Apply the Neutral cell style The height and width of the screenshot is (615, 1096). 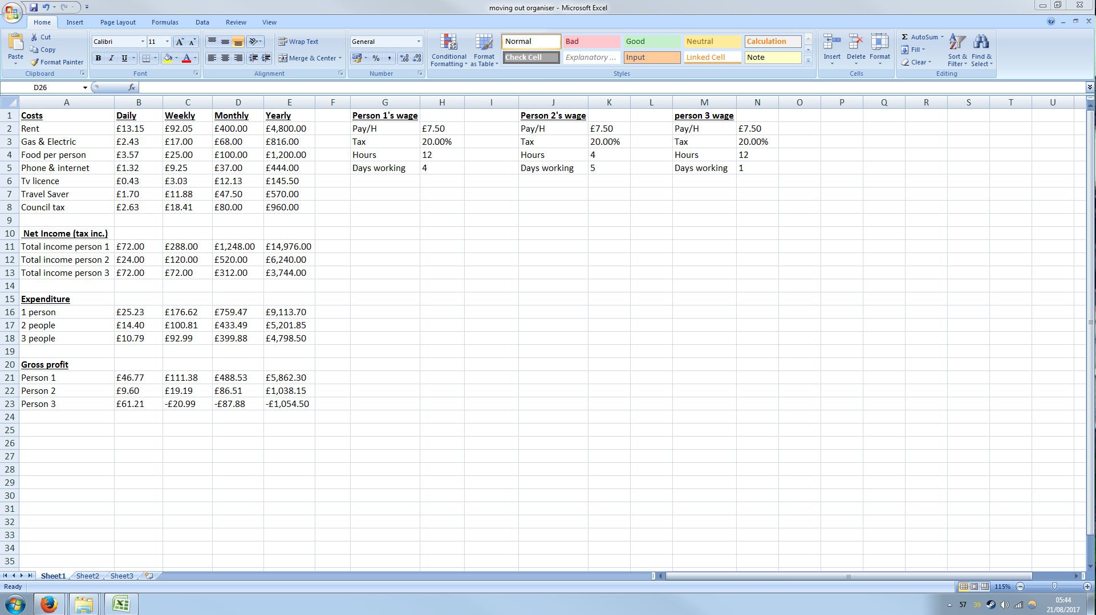tap(712, 42)
